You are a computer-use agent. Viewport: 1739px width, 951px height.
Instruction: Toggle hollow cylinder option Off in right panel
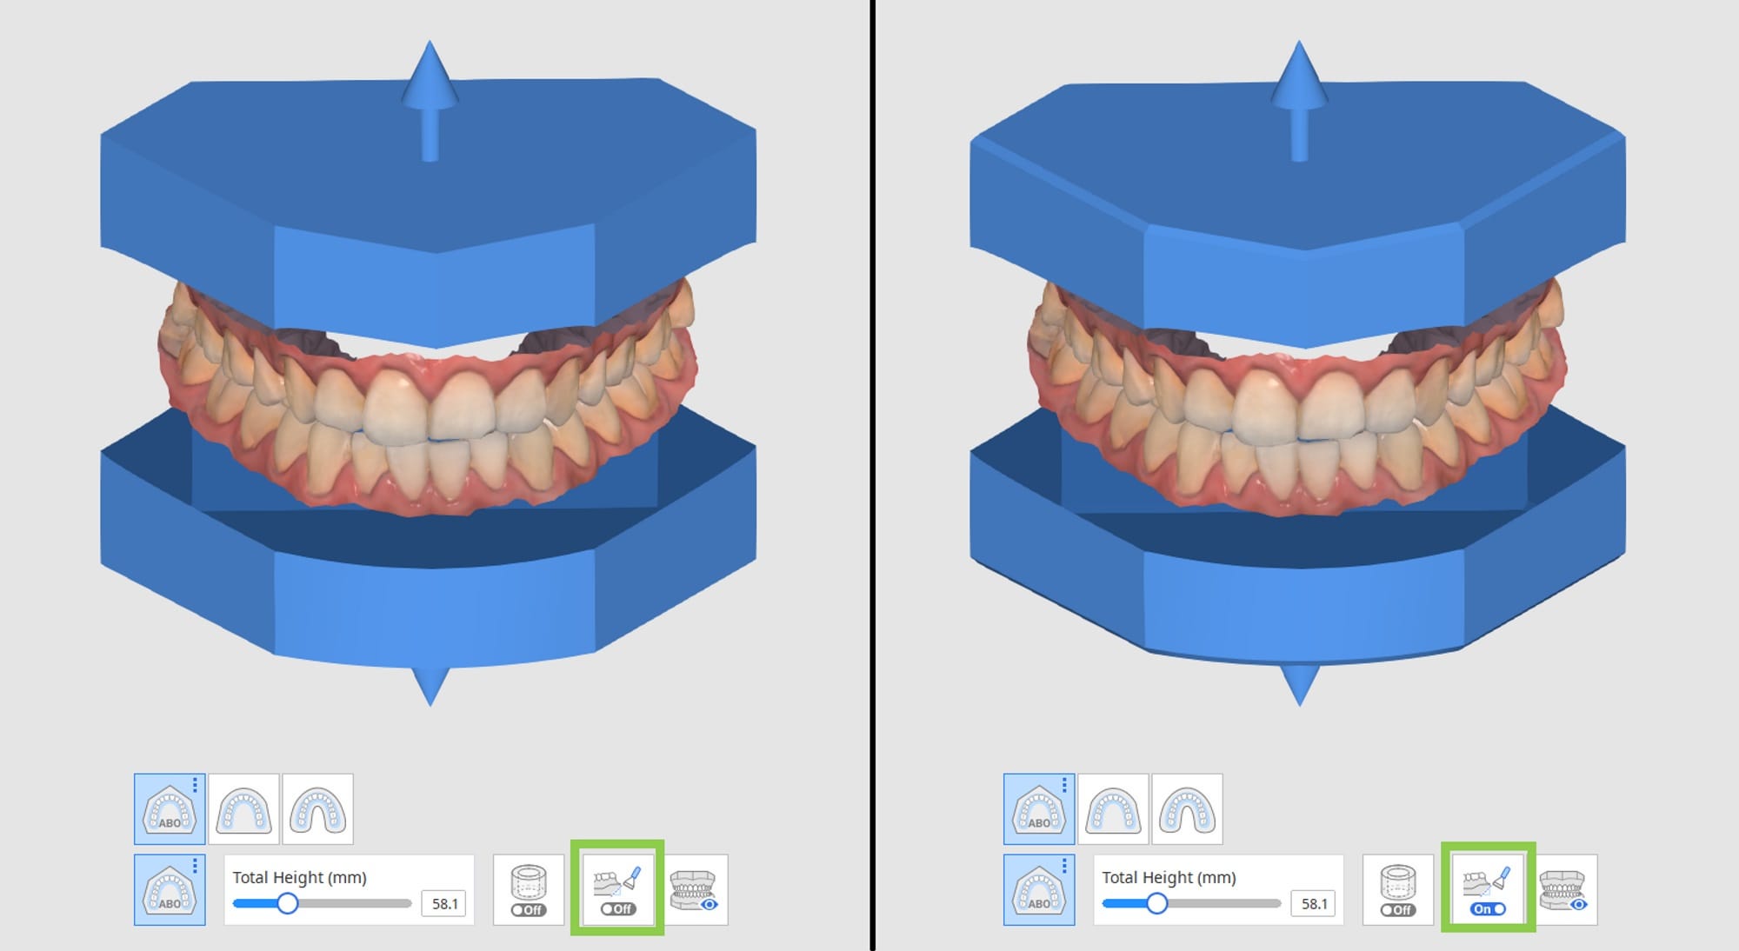pos(1398,889)
